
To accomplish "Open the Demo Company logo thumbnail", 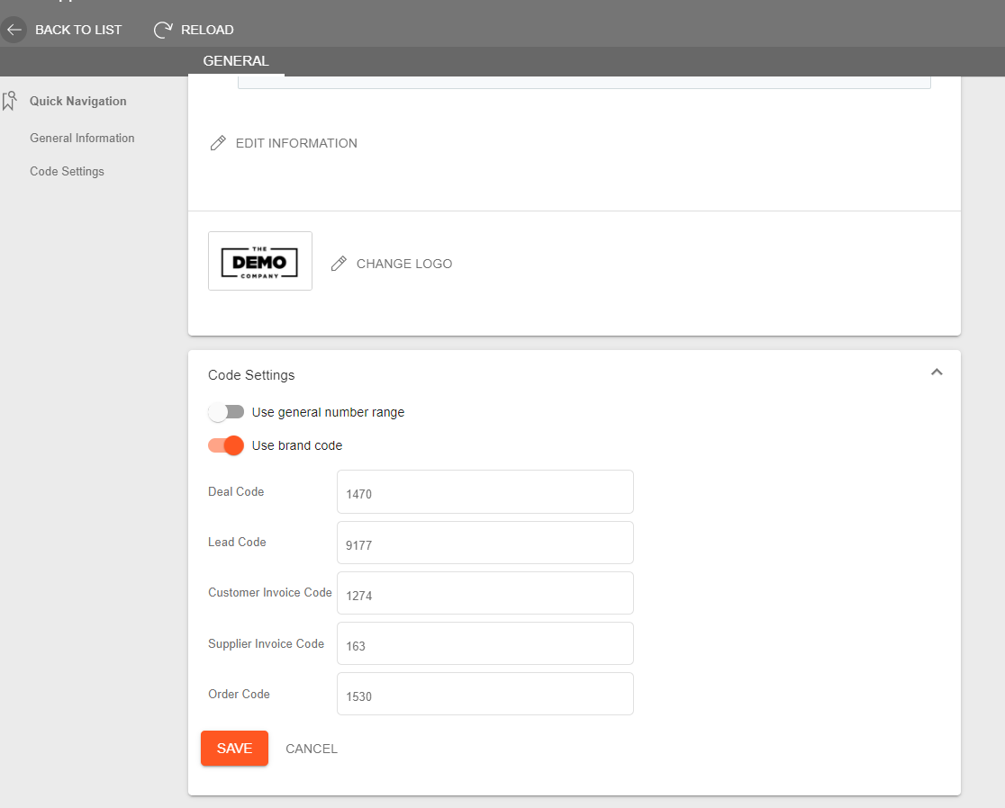I will click(x=260, y=261).
